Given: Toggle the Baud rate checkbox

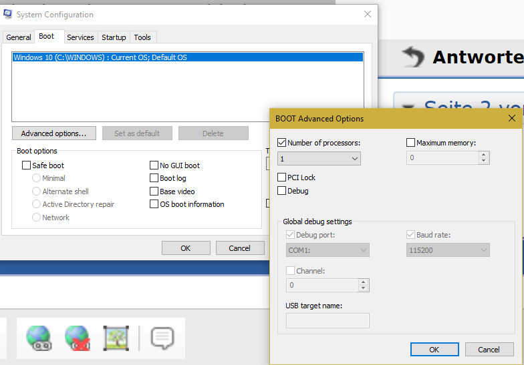Looking at the screenshot, I should (410, 235).
